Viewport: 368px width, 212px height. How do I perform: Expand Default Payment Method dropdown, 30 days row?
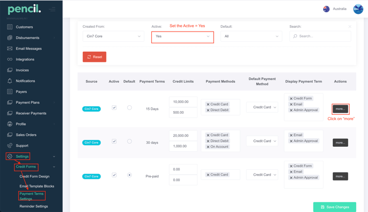[262, 141]
